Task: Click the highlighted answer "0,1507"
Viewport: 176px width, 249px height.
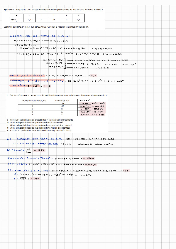Action: [x=40, y=150]
